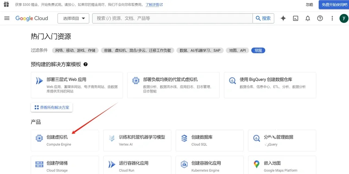This screenshot has width=349, height=174.
Task: Click the Cloud SQL stack icon
Action: (x=184, y=139)
